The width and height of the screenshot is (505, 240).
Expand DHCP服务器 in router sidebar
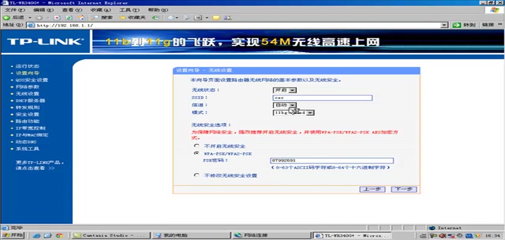pyautogui.click(x=30, y=101)
